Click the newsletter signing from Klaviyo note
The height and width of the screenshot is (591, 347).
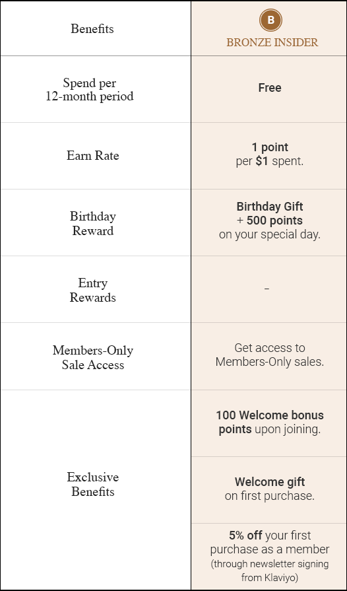(269, 571)
